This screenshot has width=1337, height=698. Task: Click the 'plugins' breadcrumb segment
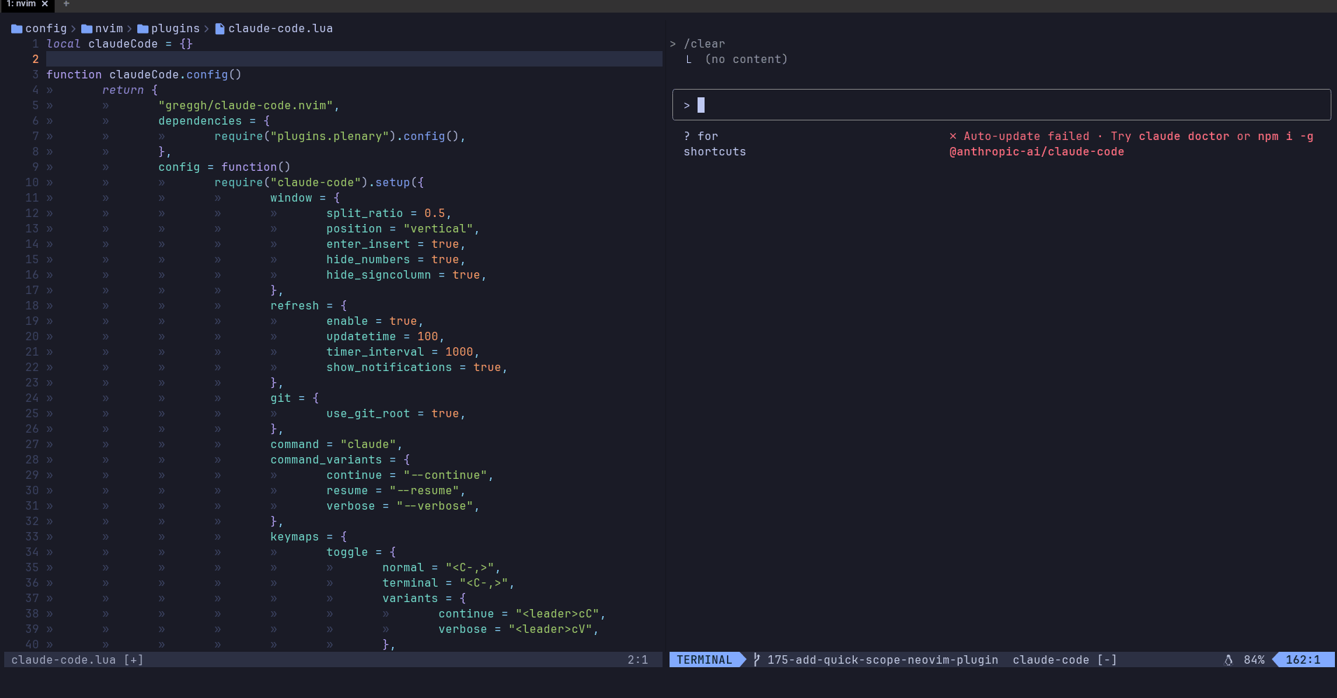(176, 29)
